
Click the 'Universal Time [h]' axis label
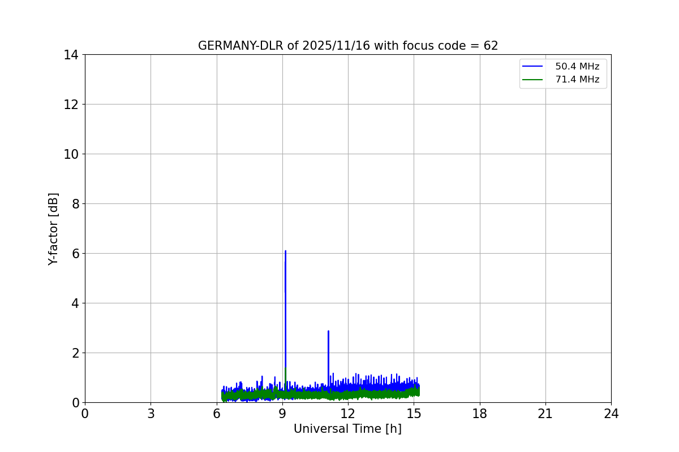coord(347,429)
